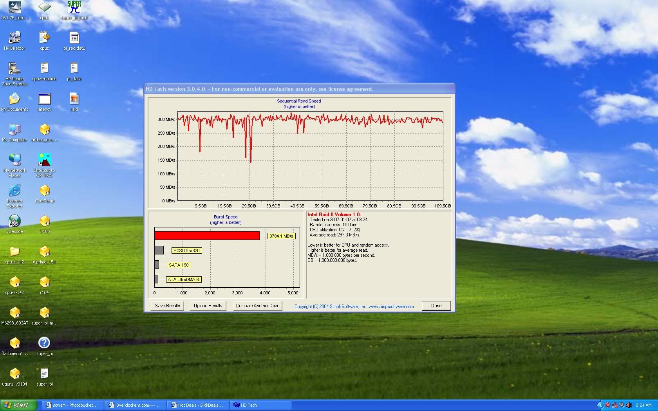Click the ATA UltraDMA 6 label
This screenshot has height=411, width=658.
point(183,279)
